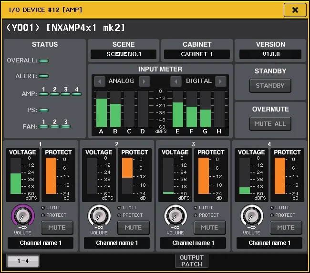Click the SCENE NO.1 field
The width and height of the screenshot is (310, 273).
pos(124,54)
